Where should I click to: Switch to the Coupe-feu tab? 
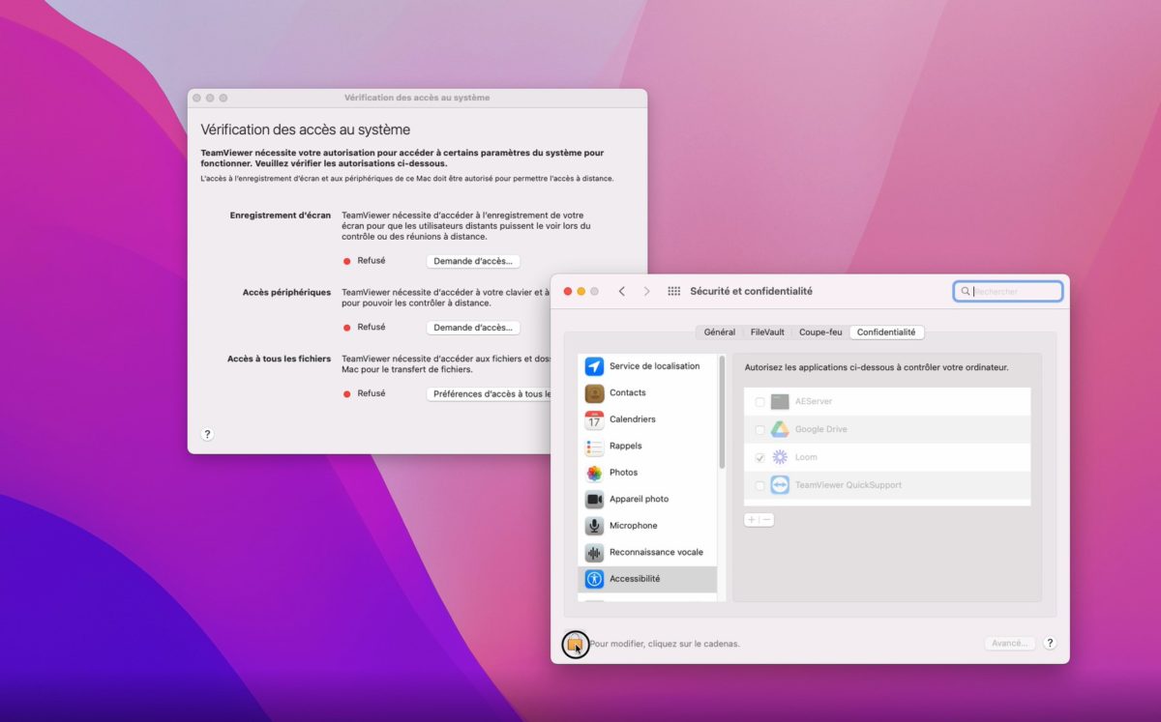(820, 332)
